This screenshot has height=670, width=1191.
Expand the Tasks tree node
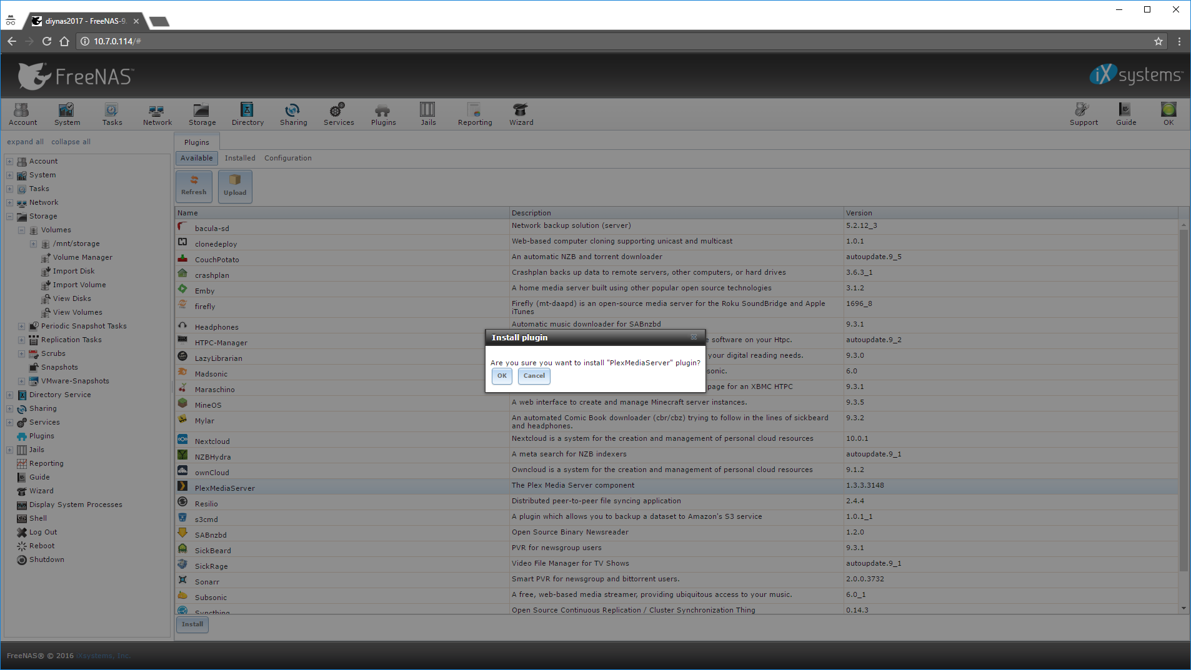9,189
